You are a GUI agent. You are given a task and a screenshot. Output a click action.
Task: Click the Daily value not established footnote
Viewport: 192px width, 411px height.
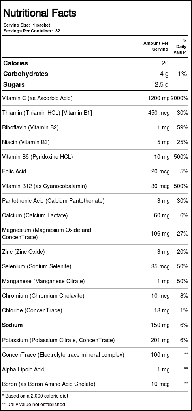coord(34,404)
